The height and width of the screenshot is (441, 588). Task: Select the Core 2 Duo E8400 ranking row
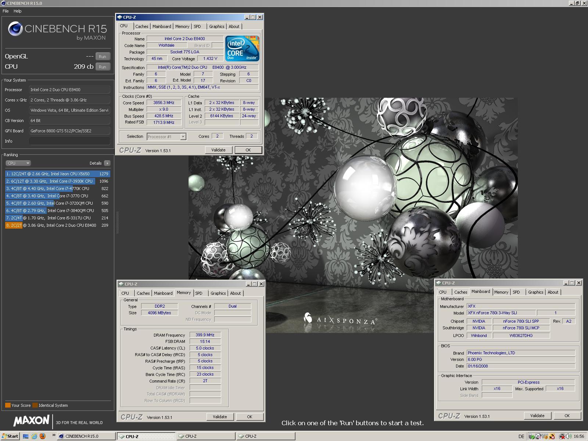click(58, 225)
